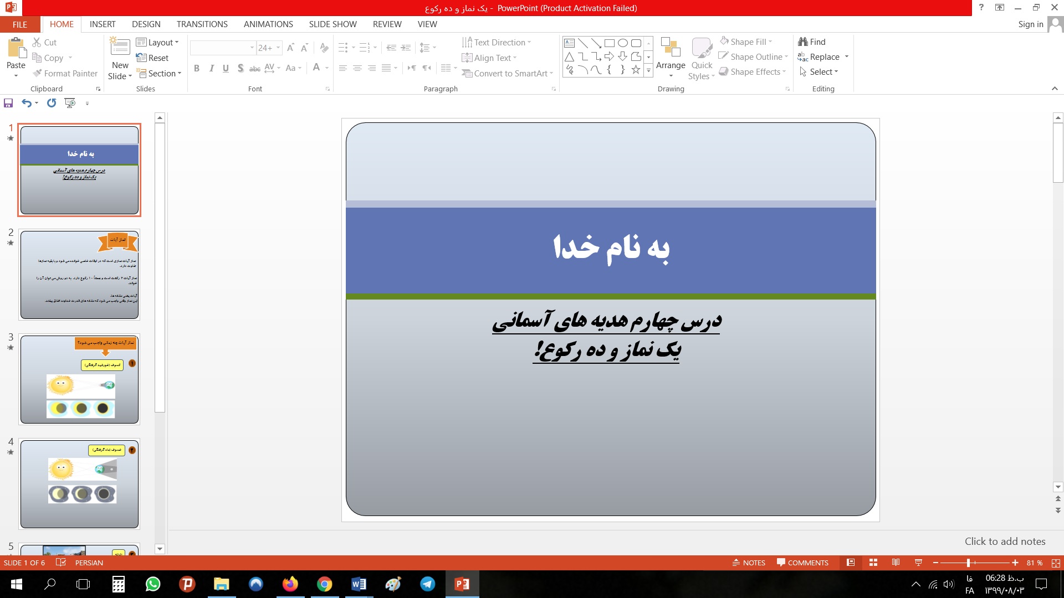This screenshot has height=598, width=1064.
Task: Click the zoom slider handle
Action: point(968,563)
